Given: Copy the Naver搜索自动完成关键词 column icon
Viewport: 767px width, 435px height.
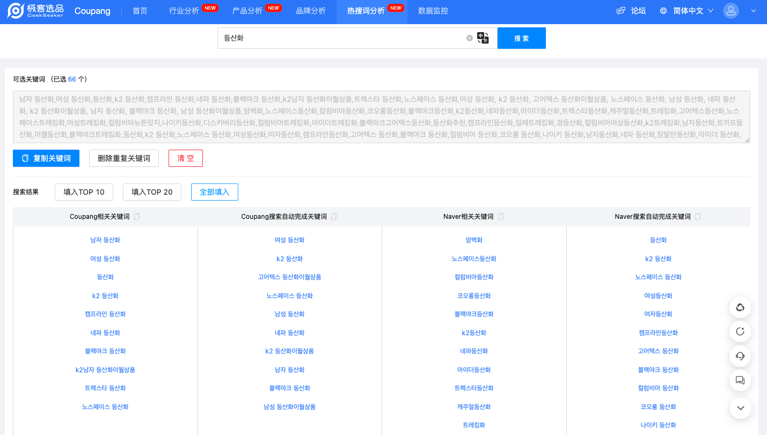Looking at the screenshot, I should click(698, 217).
